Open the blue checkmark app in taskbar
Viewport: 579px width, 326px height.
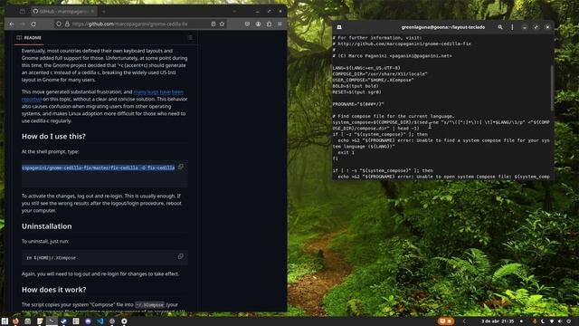point(63,321)
